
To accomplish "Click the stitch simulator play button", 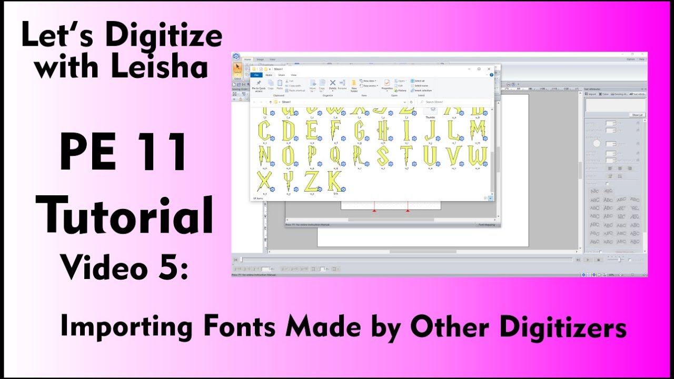I will (588, 260).
